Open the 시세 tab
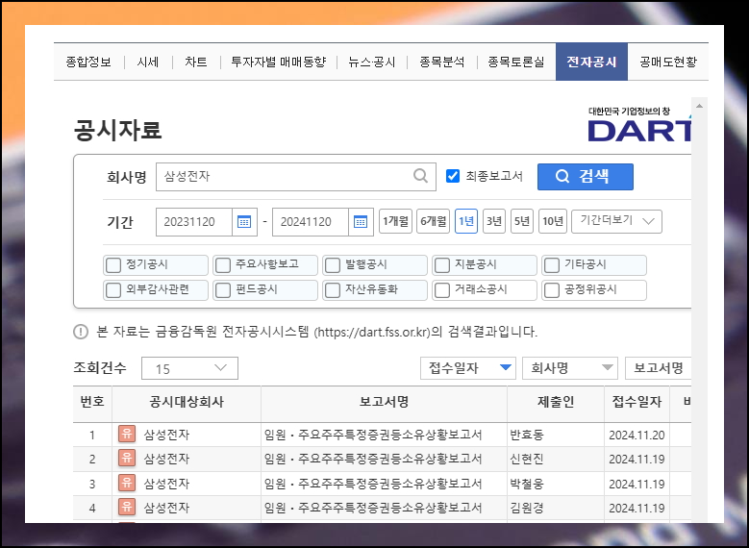The width and height of the screenshot is (749, 548). pos(148,62)
